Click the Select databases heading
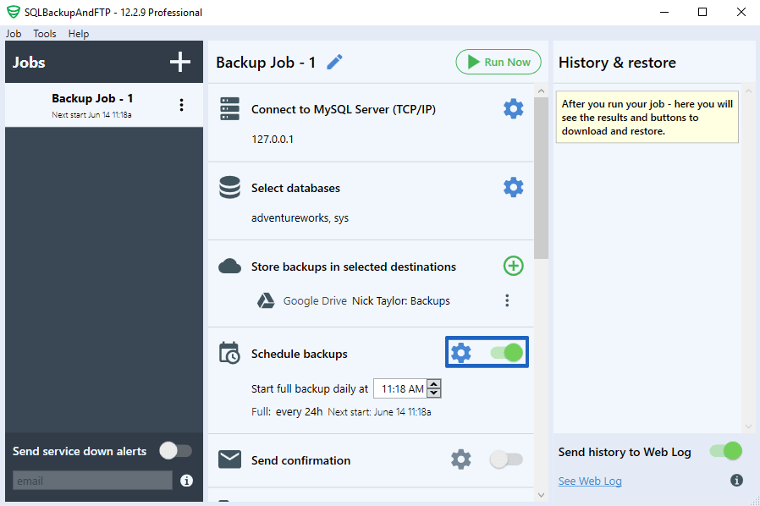760x506 pixels. pos(295,188)
